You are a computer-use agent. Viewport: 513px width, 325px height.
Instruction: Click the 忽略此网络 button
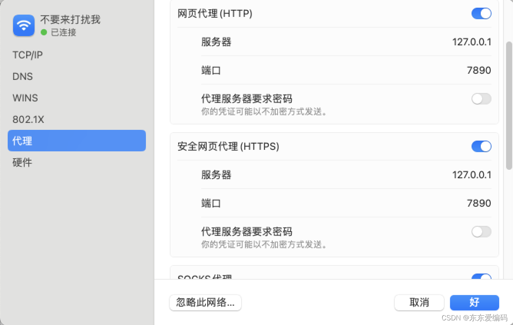point(205,303)
